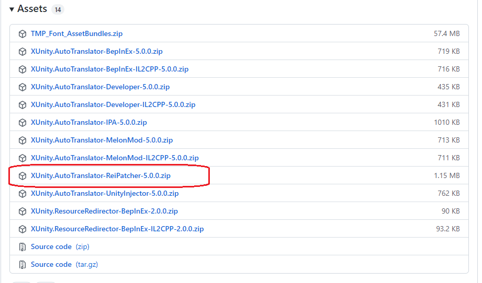Click the assets count badge 14
The height and width of the screenshot is (283, 482).
click(58, 10)
